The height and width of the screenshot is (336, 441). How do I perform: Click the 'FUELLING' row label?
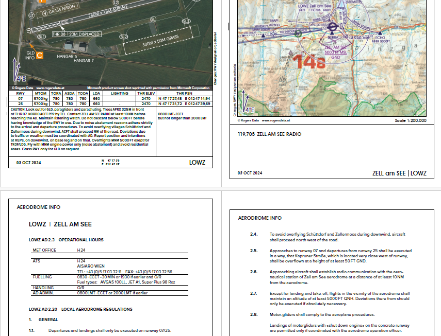click(x=42, y=277)
